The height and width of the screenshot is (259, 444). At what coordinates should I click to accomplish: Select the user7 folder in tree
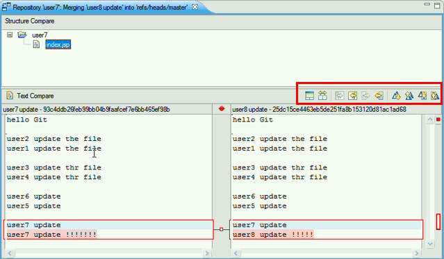[40, 35]
